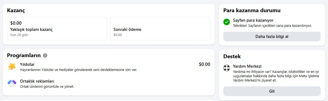Click the Yardım Merkezi lifebuoy icon
The height and width of the screenshot is (101, 328).
227,68
